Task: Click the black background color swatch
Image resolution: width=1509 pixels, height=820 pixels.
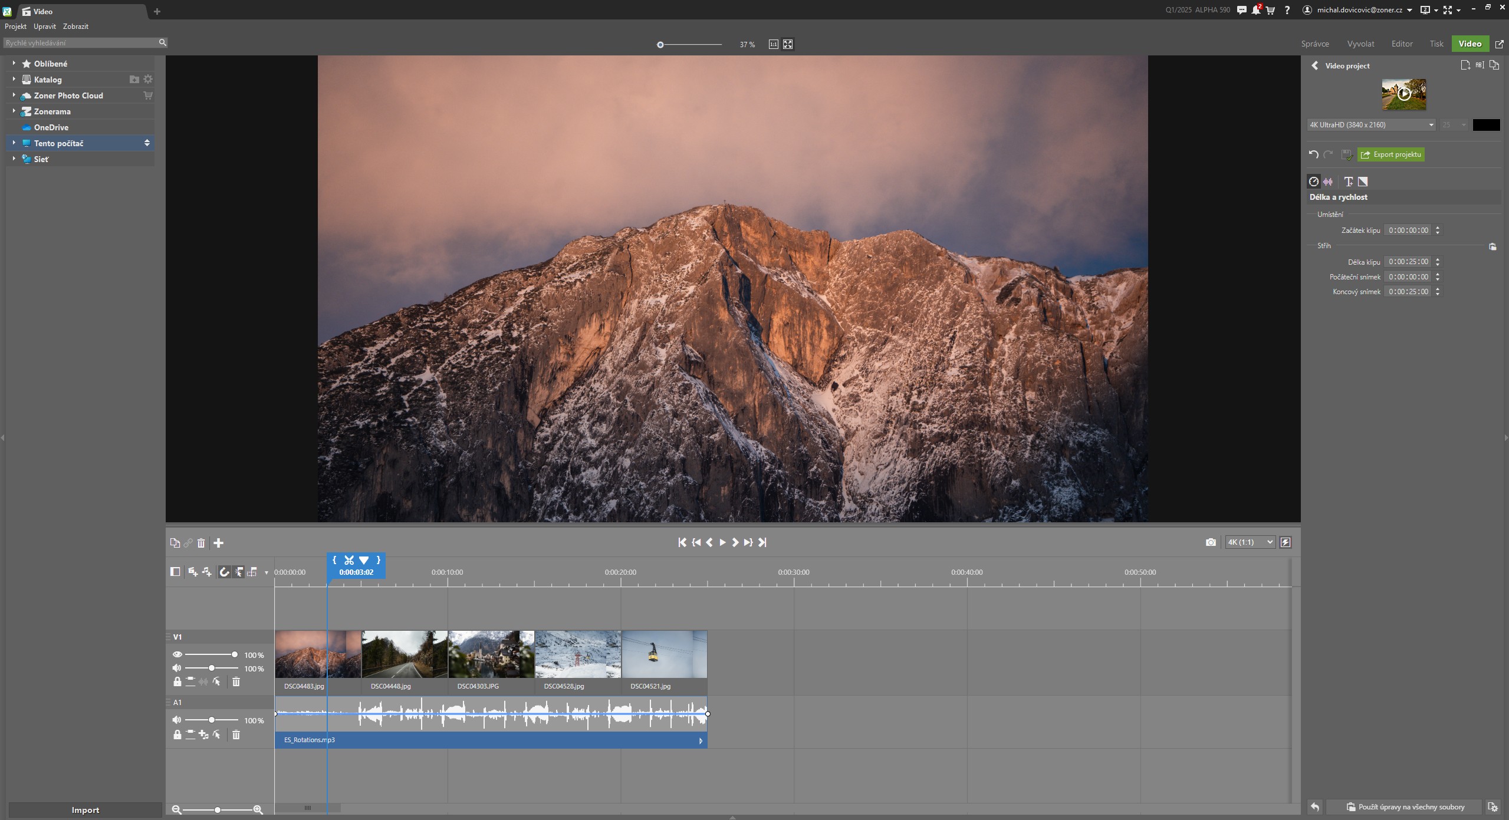Action: [x=1485, y=125]
